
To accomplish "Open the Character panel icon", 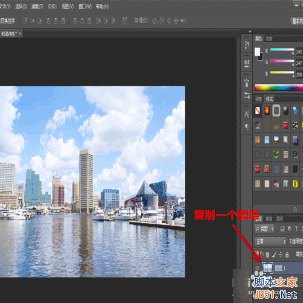I will [x=247, y=114].
